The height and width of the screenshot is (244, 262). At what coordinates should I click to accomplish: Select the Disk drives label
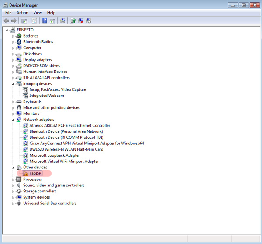[x=32, y=54]
